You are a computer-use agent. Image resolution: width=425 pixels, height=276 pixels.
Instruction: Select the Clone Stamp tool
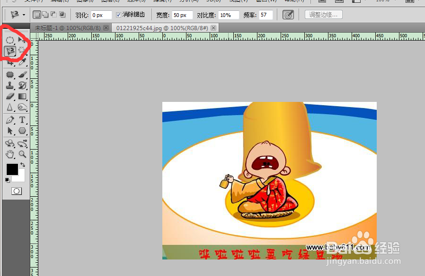coord(10,85)
